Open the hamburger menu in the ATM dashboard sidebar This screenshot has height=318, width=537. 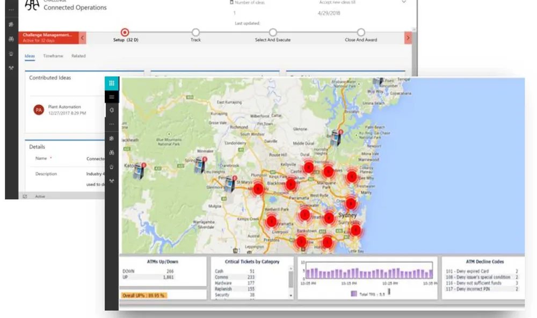tap(112, 97)
